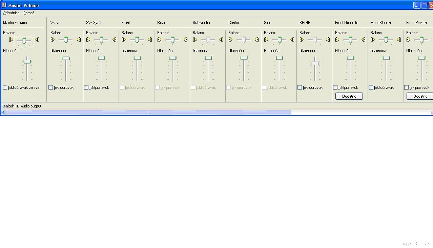The width and height of the screenshot is (433, 248).
Task: Mute the Front Green In channel checkbox
Action: click(335, 88)
